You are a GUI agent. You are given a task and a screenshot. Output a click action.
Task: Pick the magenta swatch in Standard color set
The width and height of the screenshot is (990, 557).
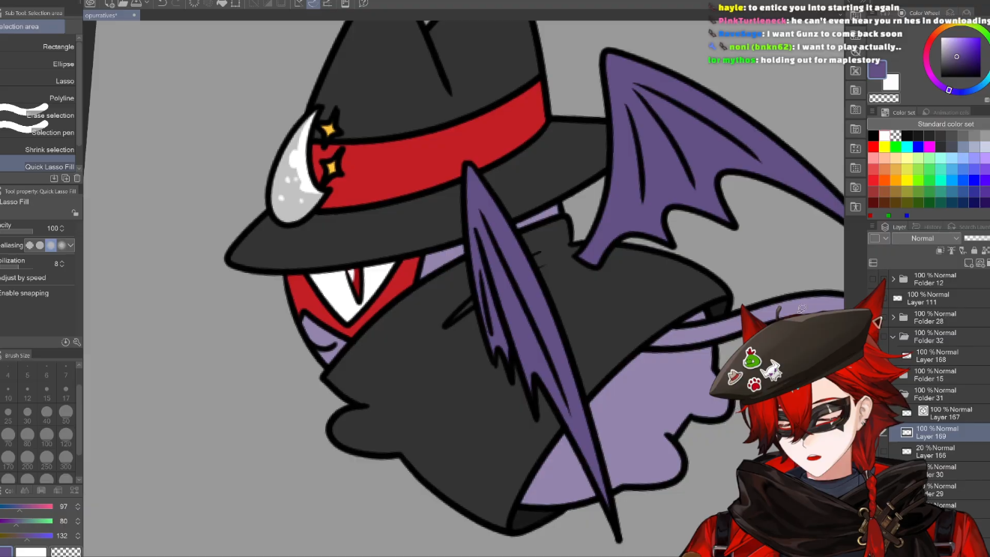click(x=929, y=147)
